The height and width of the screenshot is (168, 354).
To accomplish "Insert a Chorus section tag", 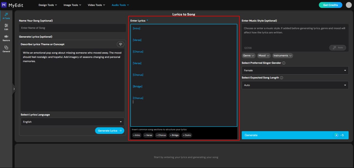I will 161,135.
